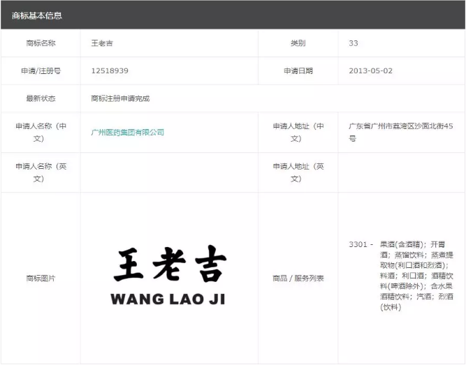Screen dimensions: 466x365
Task: Click the 申请人地址（中文）label cell
Action: point(298,133)
